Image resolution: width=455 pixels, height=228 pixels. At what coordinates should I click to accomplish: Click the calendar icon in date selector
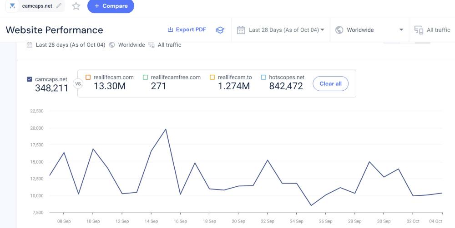point(241,30)
